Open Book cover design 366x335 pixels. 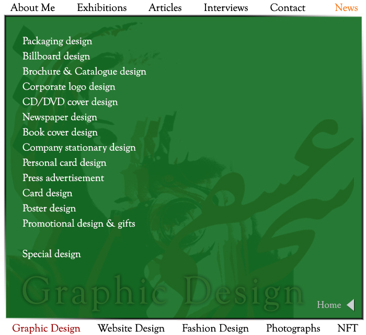pyautogui.click(x=60, y=132)
